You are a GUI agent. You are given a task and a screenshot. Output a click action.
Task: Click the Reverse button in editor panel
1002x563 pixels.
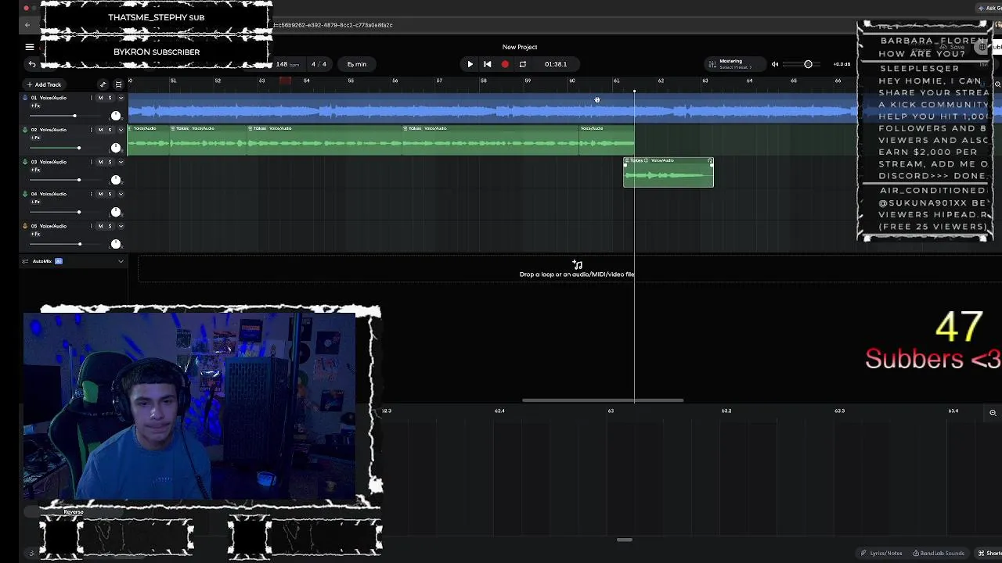tap(74, 512)
